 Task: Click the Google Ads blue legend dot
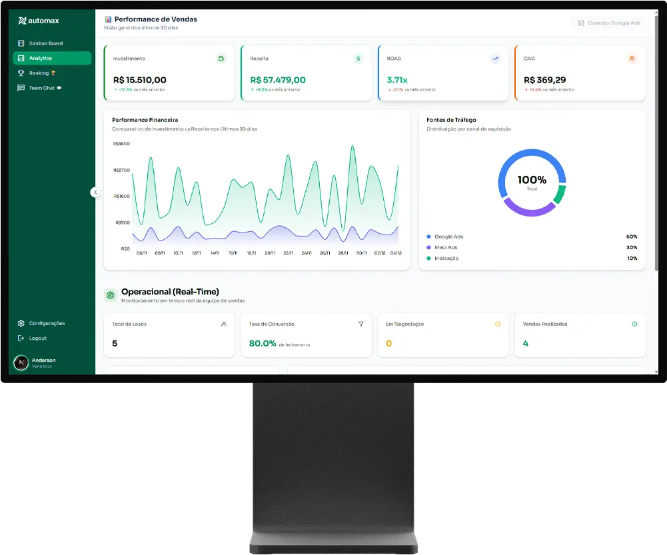428,237
